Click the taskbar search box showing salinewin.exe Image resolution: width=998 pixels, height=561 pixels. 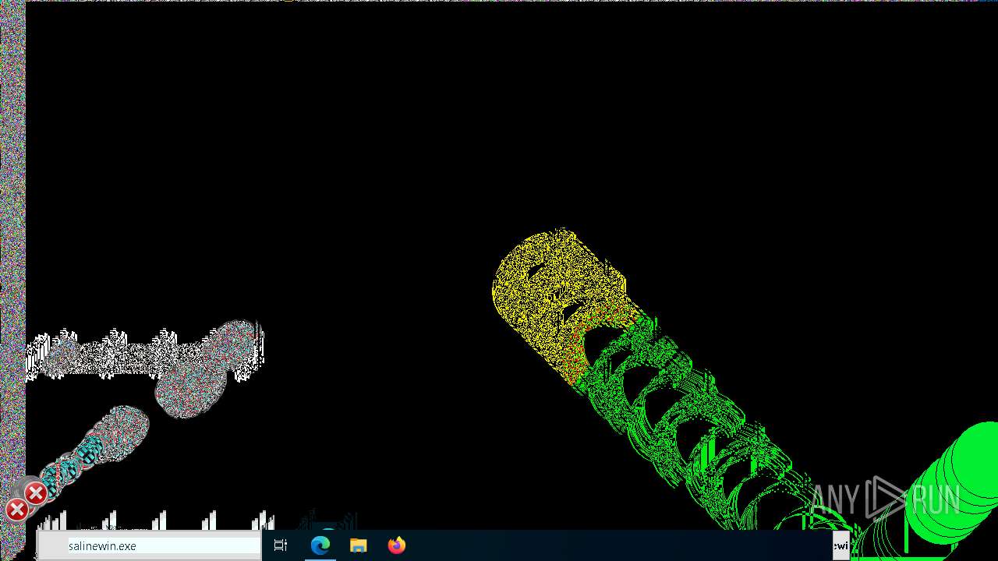click(149, 546)
